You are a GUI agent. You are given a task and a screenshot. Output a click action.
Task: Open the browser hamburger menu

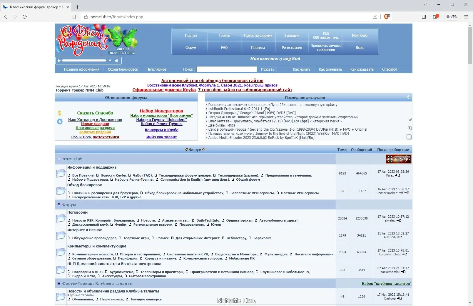click(x=466, y=17)
